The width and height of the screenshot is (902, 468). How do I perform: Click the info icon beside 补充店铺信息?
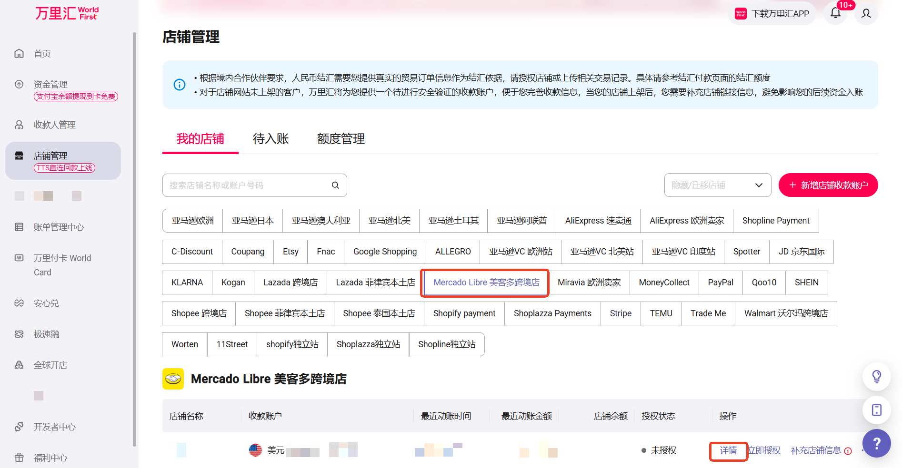[x=848, y=451]
